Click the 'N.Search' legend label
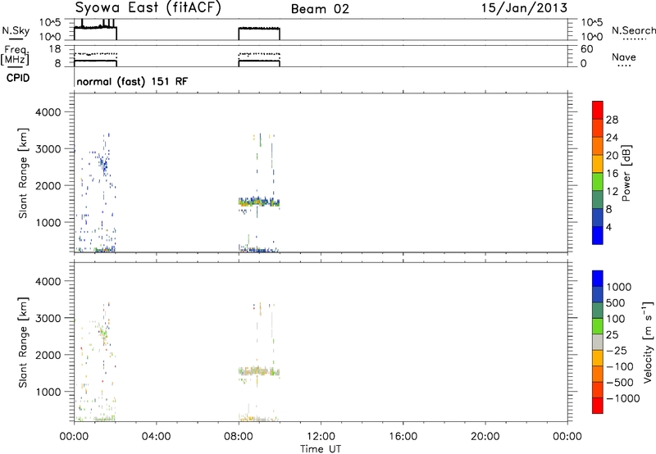656x454 pixels. click(633, 30)
